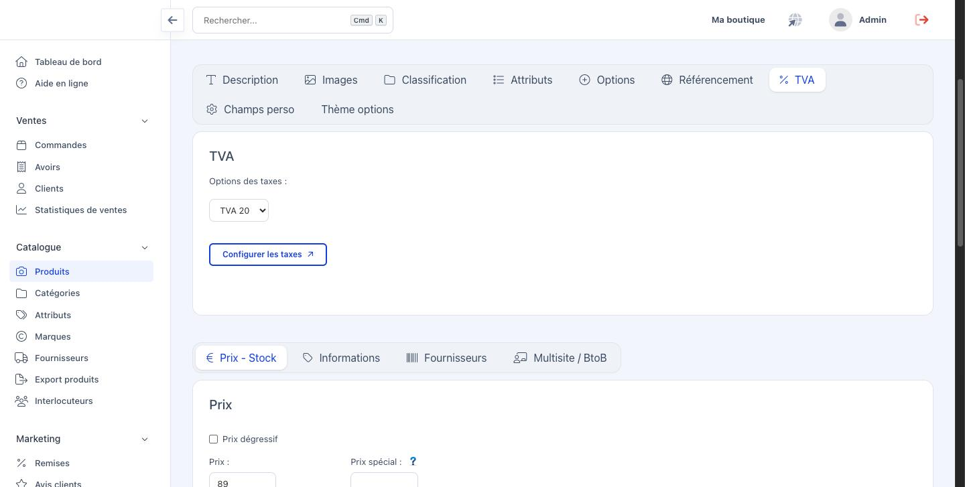Open the Thème options tab
The height and width of the screenshot is (487, 965).
357,109
